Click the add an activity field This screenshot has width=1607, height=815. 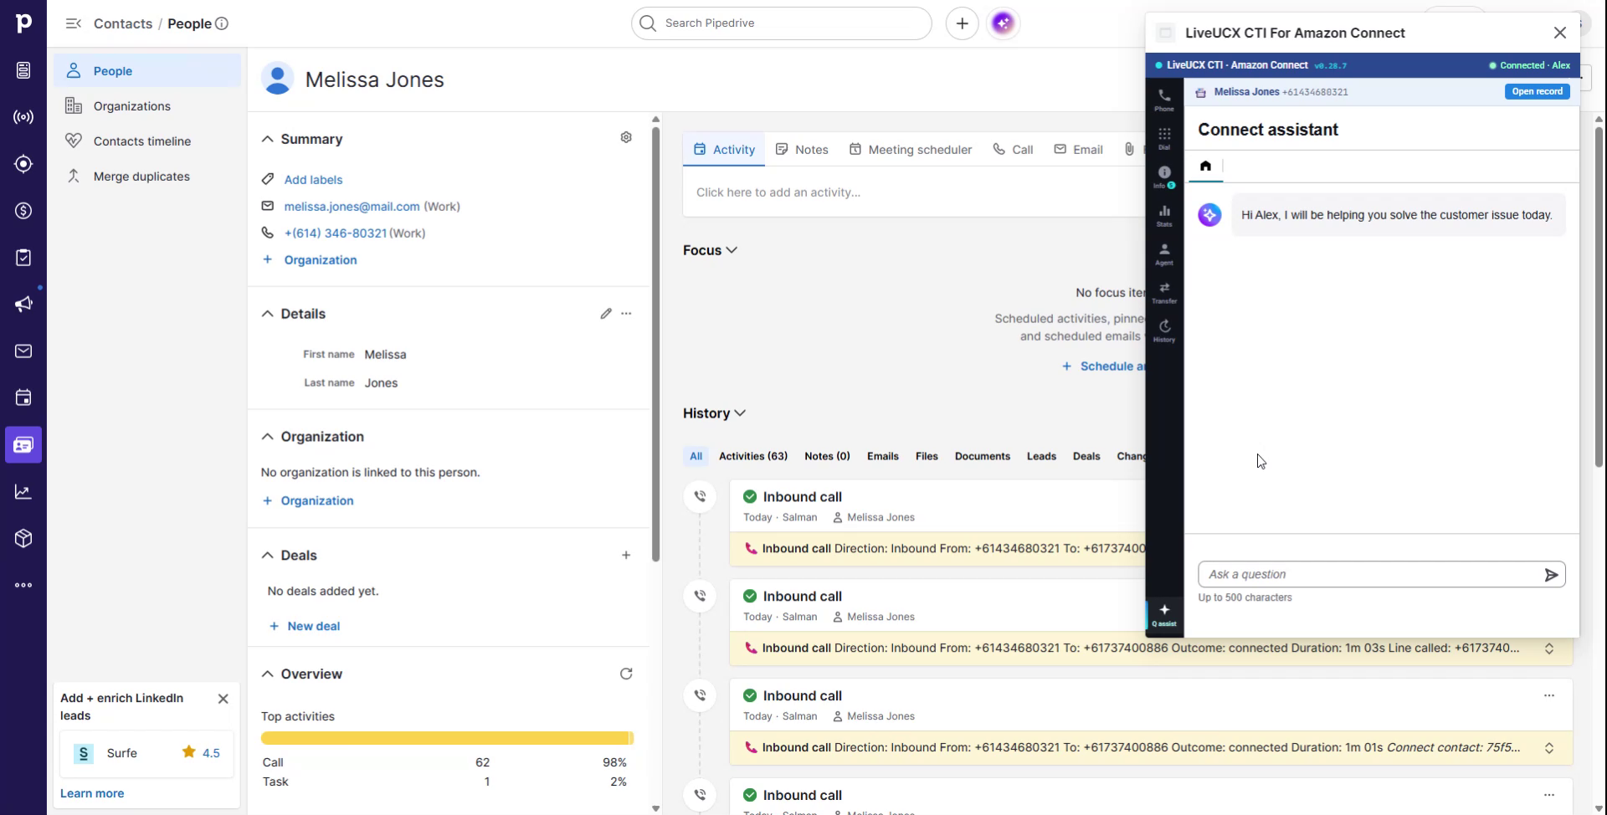[914, 192]
